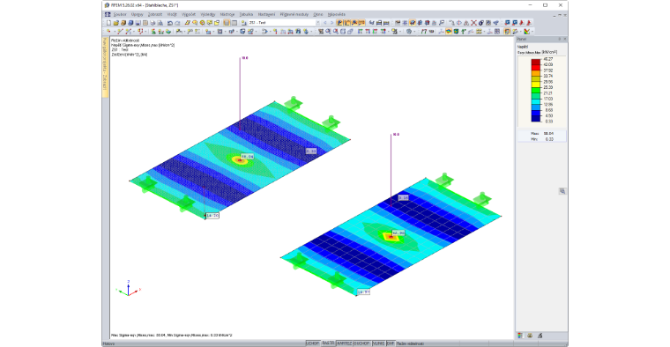Expand the arrow beside the grey sphere icon
This screenshot has width=670, height=347.
pyautogui.click(x=414, y=31)
